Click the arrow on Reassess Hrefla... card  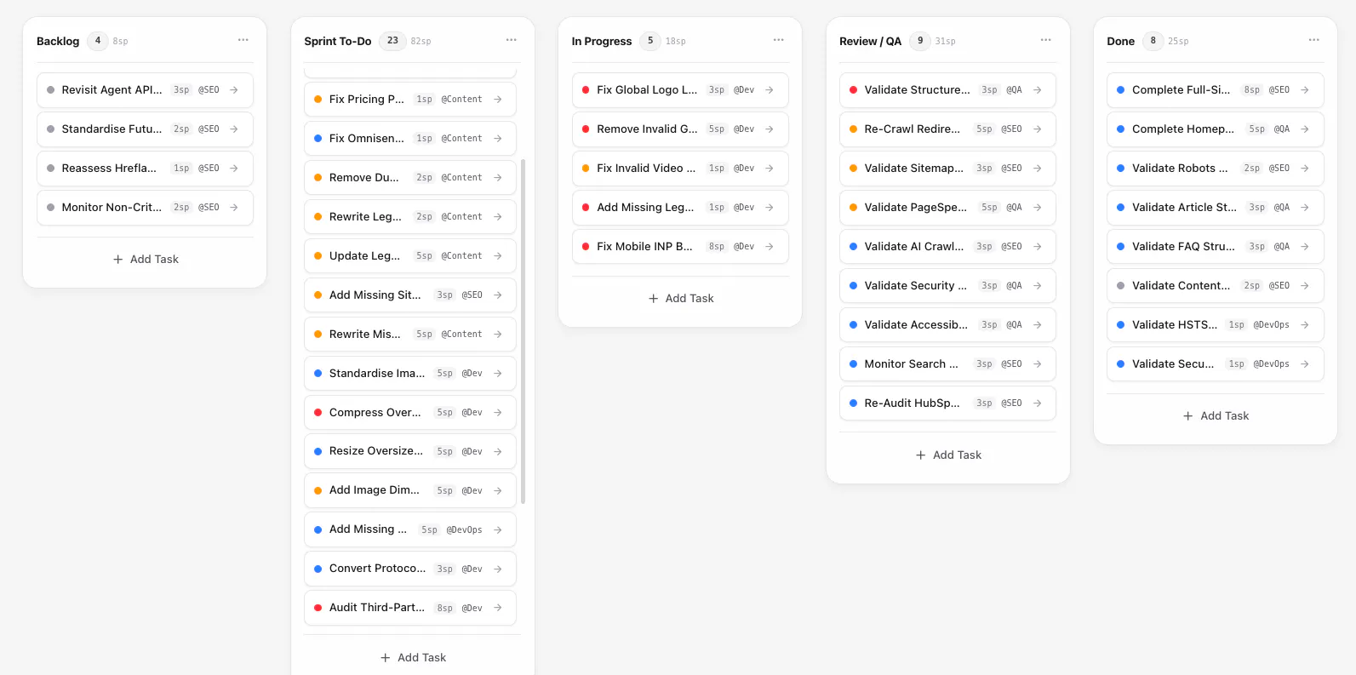[234, 169]
